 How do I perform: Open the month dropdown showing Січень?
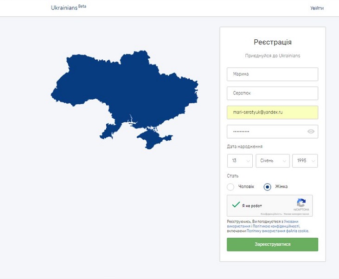[273, 161]
